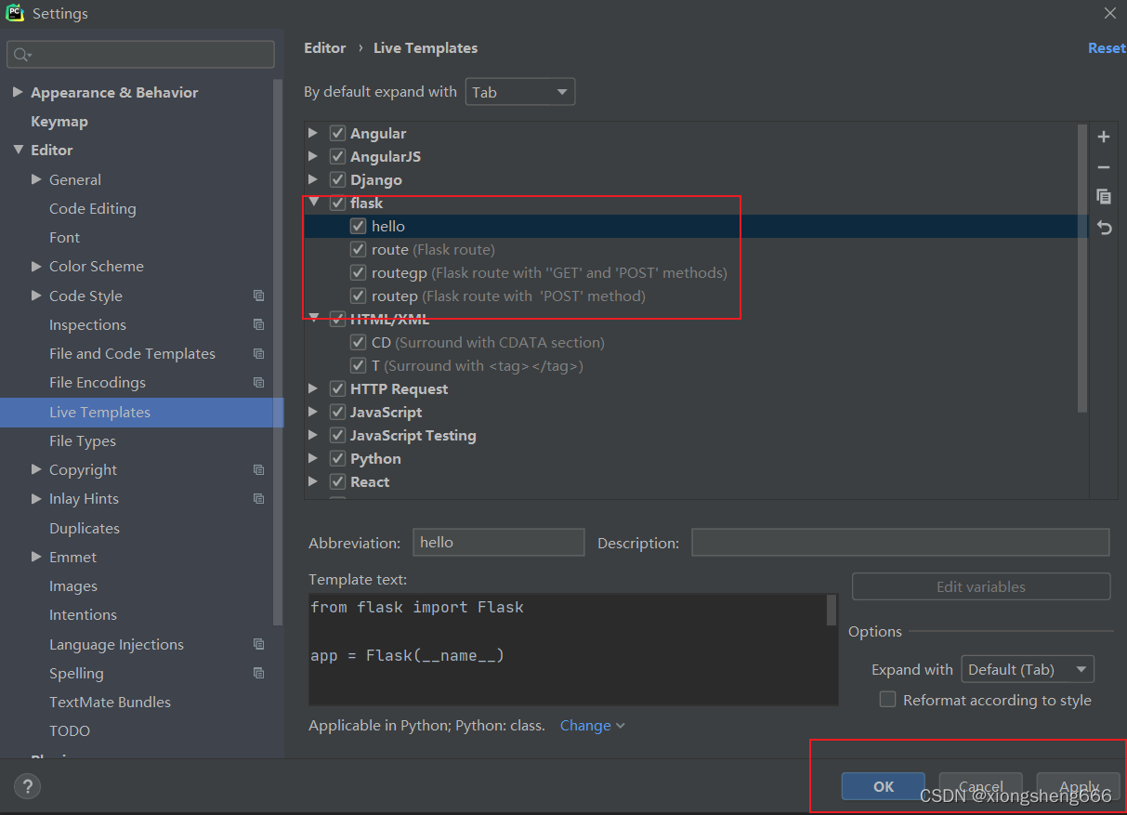Click the Language Injections project-level icon

pos(258,644)
